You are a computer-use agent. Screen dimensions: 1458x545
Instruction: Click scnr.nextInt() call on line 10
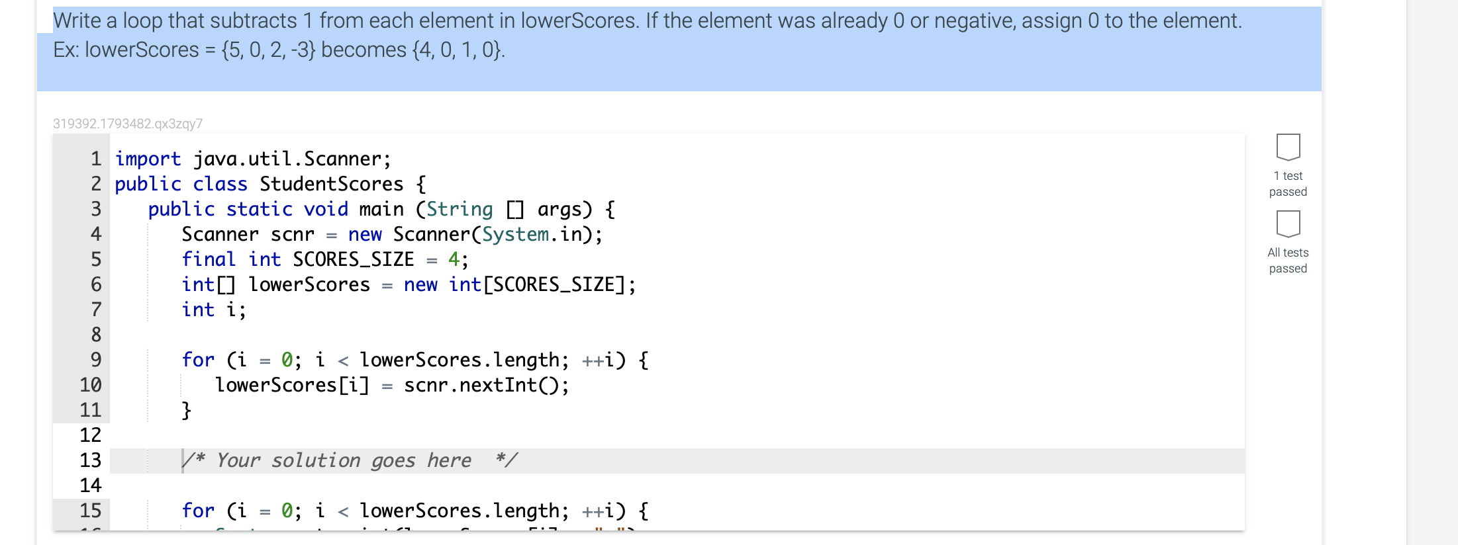click(487, 384)
